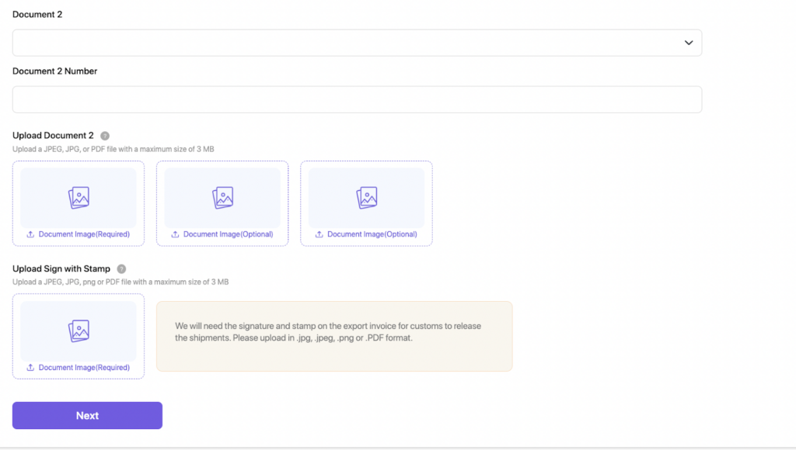Click image icon in third Document 2 upload box

pos(366,198)
